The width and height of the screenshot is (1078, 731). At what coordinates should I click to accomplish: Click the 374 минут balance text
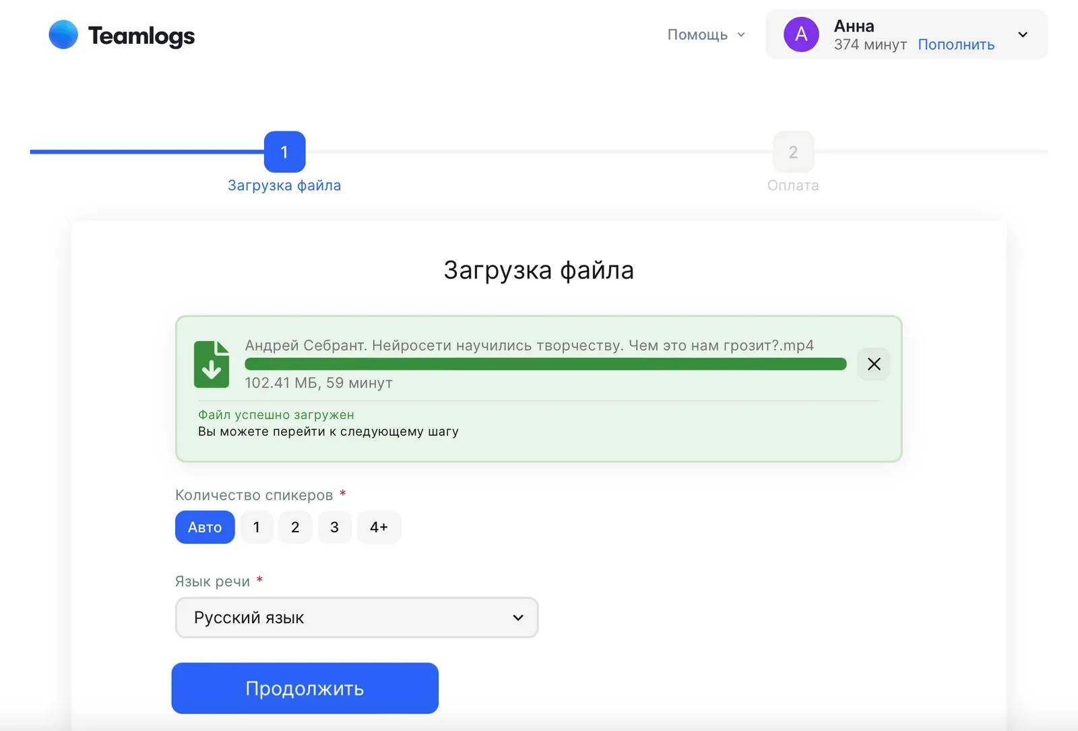pyautogui.click(x=870, y=44)
